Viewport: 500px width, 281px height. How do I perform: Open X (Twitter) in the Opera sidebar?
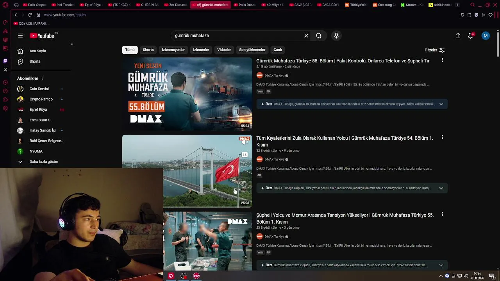tap(5, 69)
